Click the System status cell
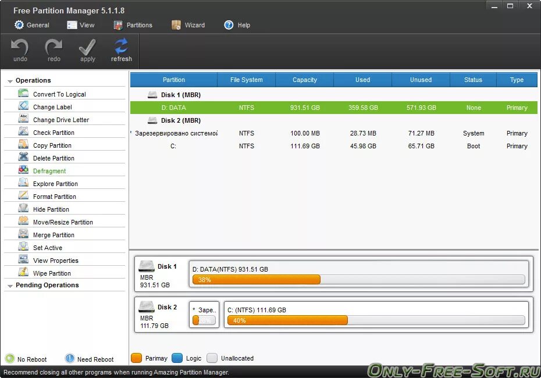This screenshot has width=541, height=378. 474,133
